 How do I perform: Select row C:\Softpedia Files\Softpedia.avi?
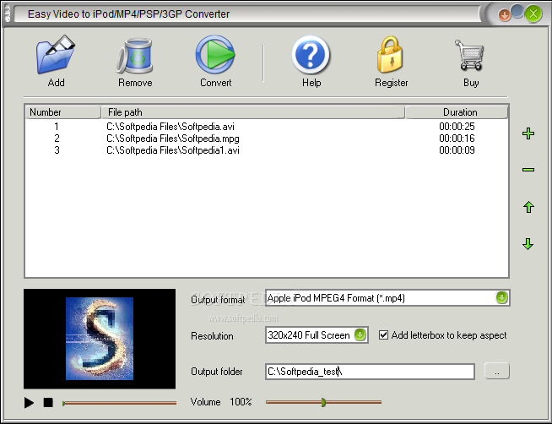(267, 127)
